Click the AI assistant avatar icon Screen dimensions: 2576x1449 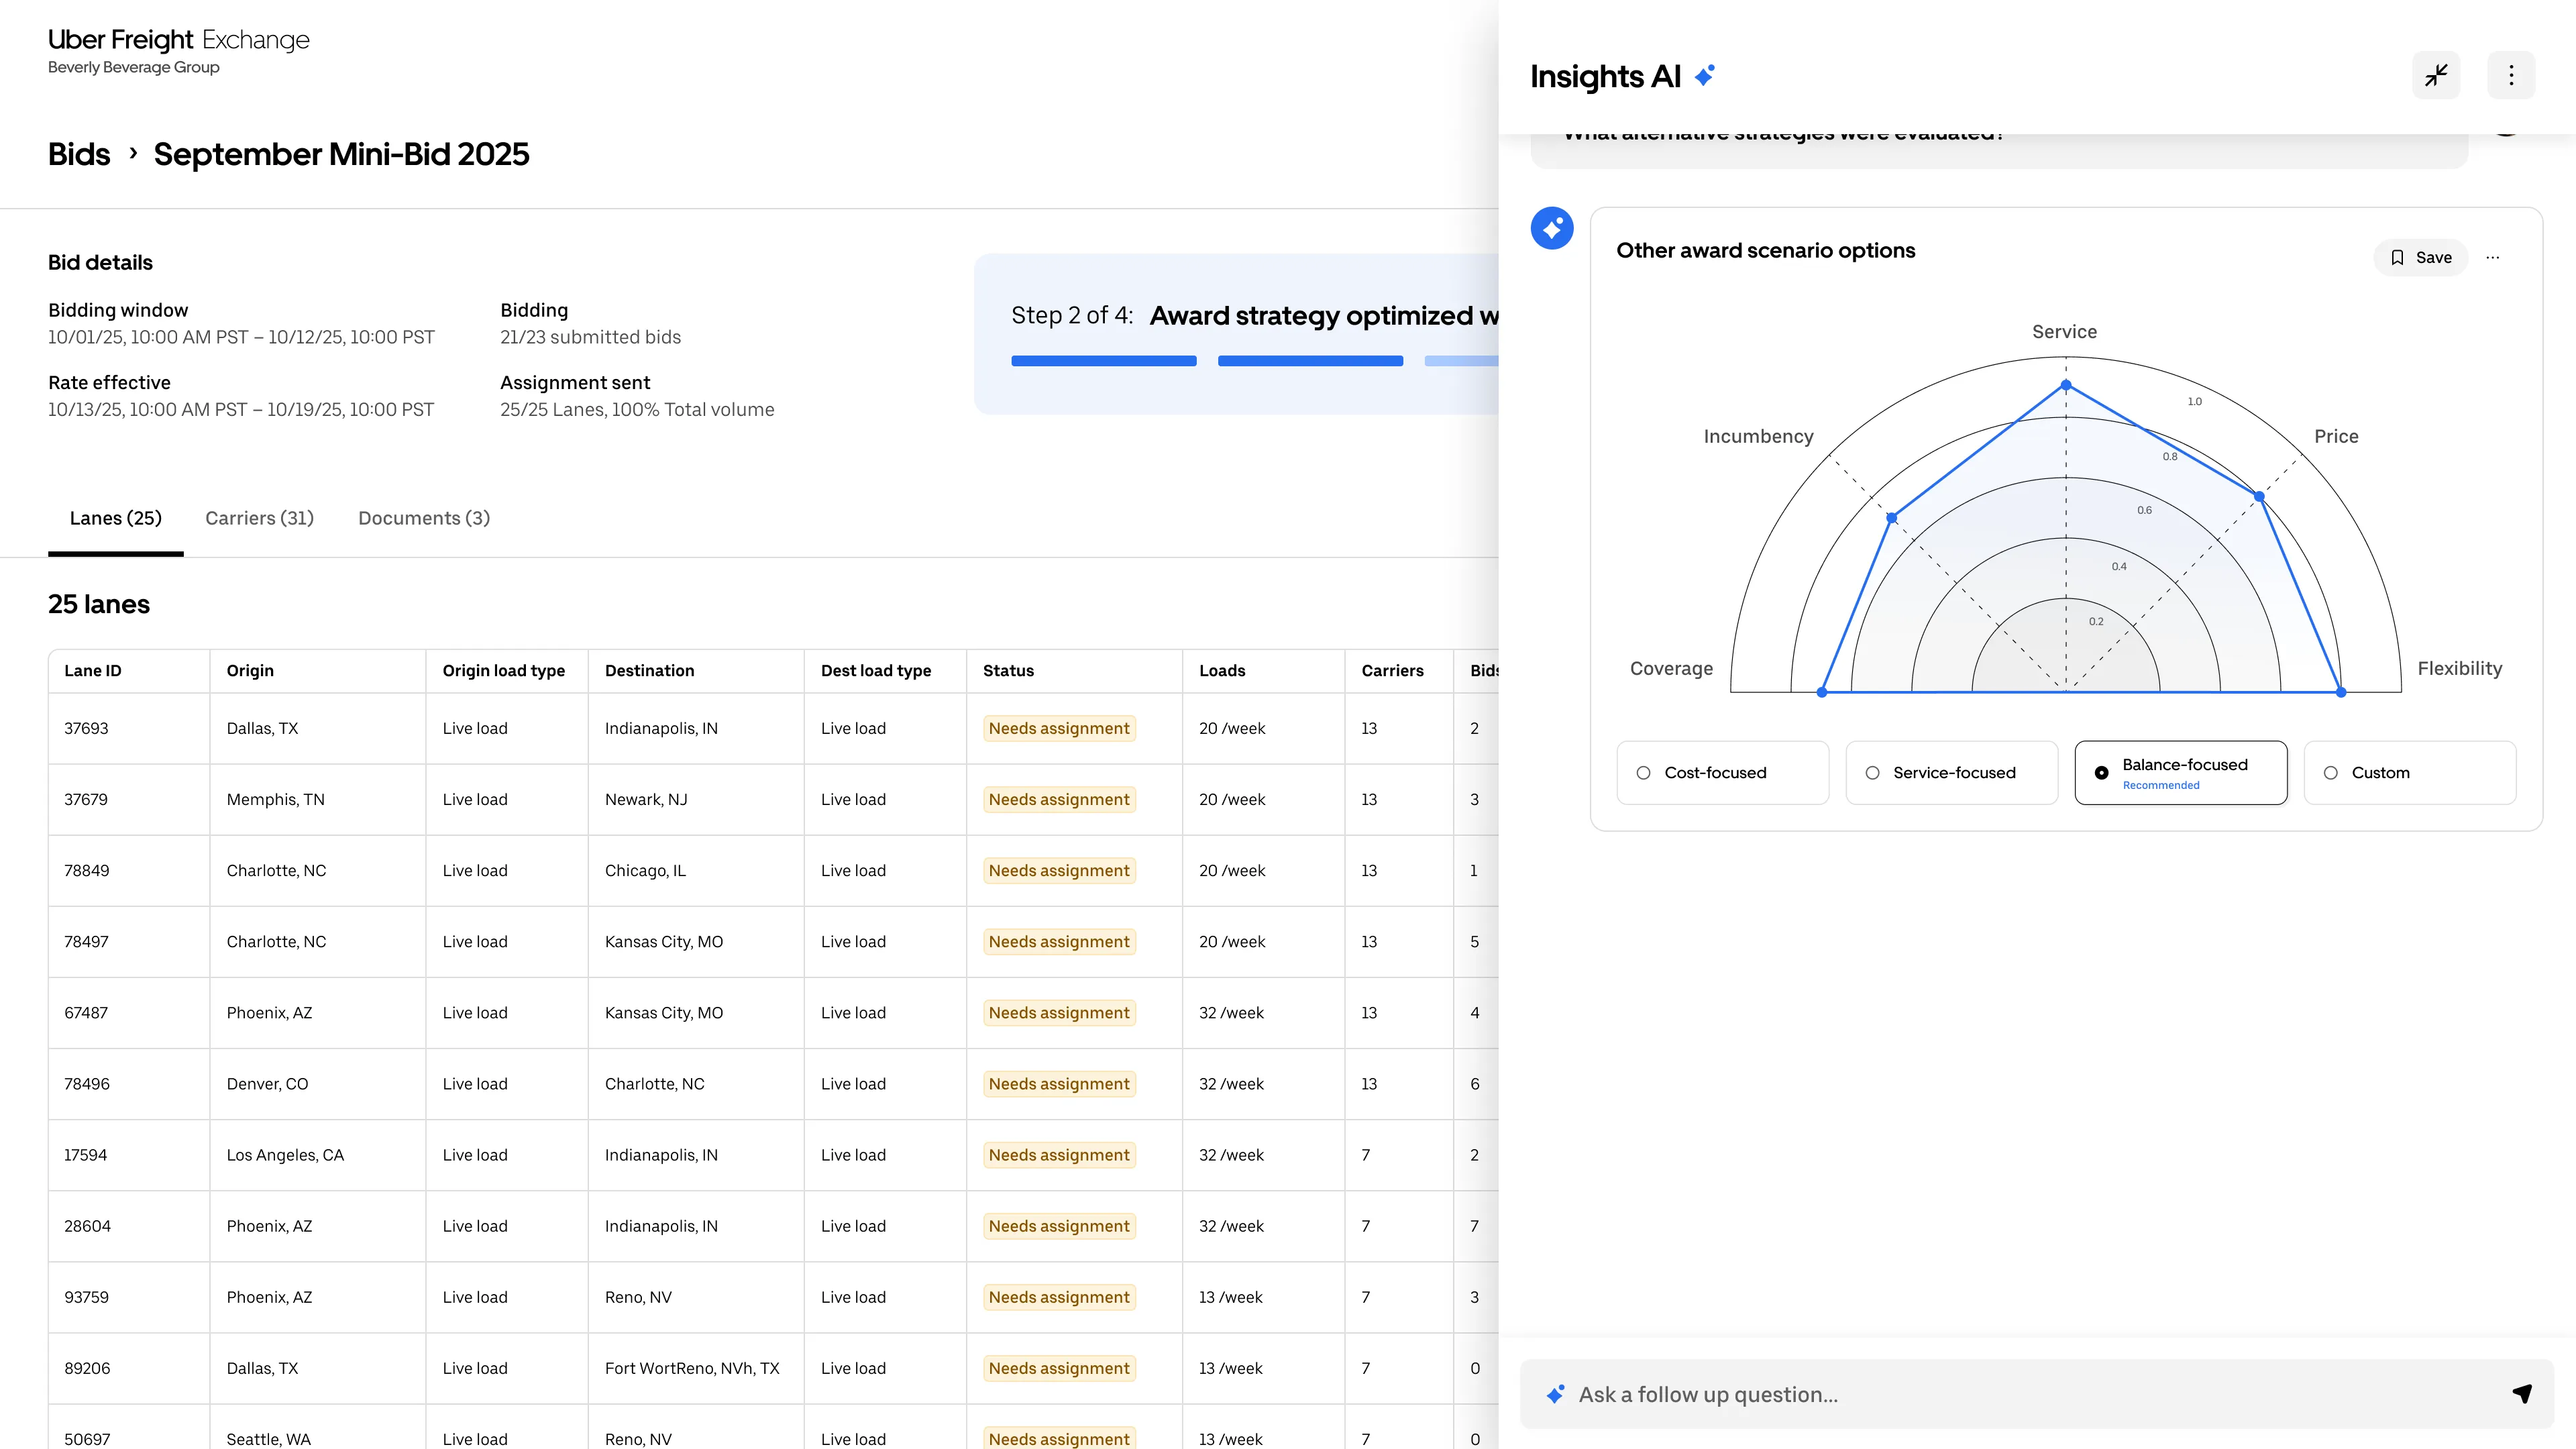pyautogui.click(x=1552, y=229)
